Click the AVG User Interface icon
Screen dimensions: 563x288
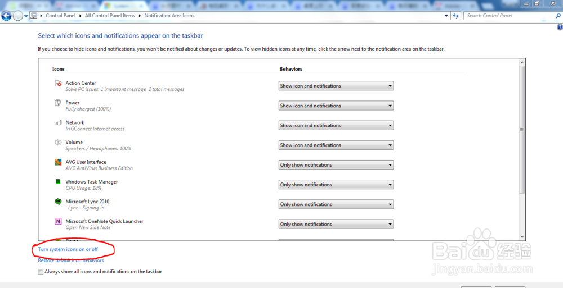tap(58, 162)
